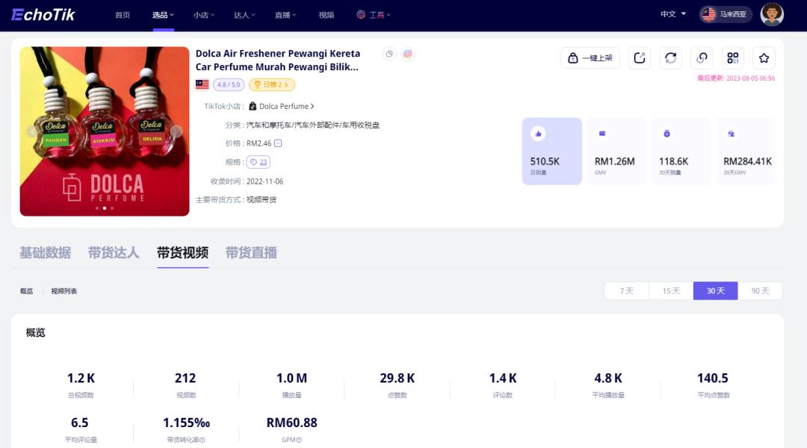This screenshot has height=448, width=807.
Task: Click the 29.8 K 点赞数 value
Action: click(398, 378)
